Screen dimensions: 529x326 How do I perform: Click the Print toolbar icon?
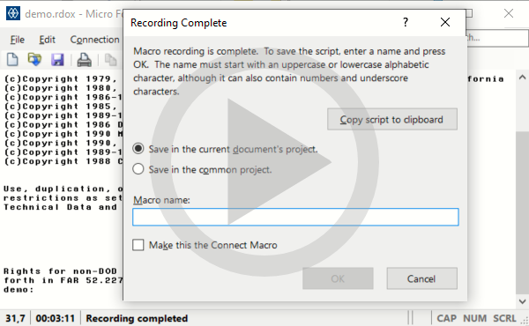click(x=84, y=60)
